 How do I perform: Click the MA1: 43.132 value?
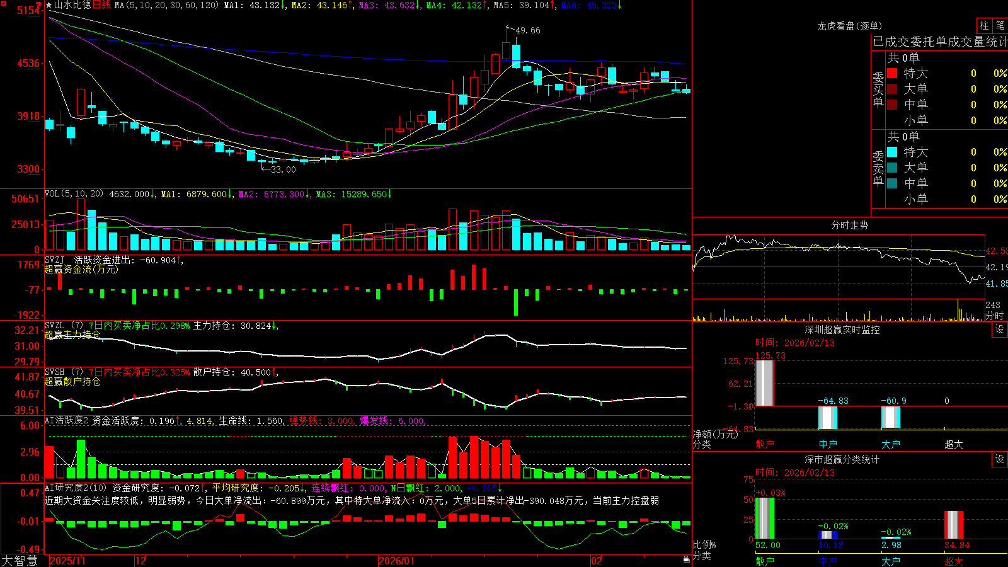[255, 5]
